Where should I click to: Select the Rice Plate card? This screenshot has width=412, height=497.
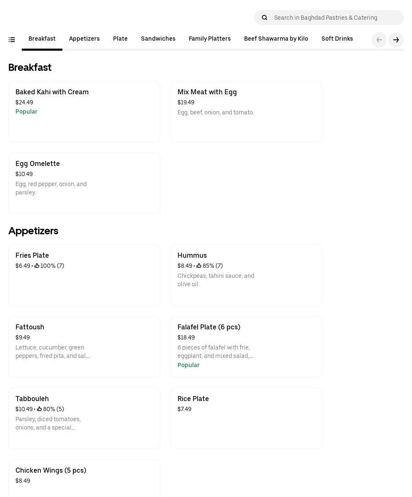tap(246, 418)
